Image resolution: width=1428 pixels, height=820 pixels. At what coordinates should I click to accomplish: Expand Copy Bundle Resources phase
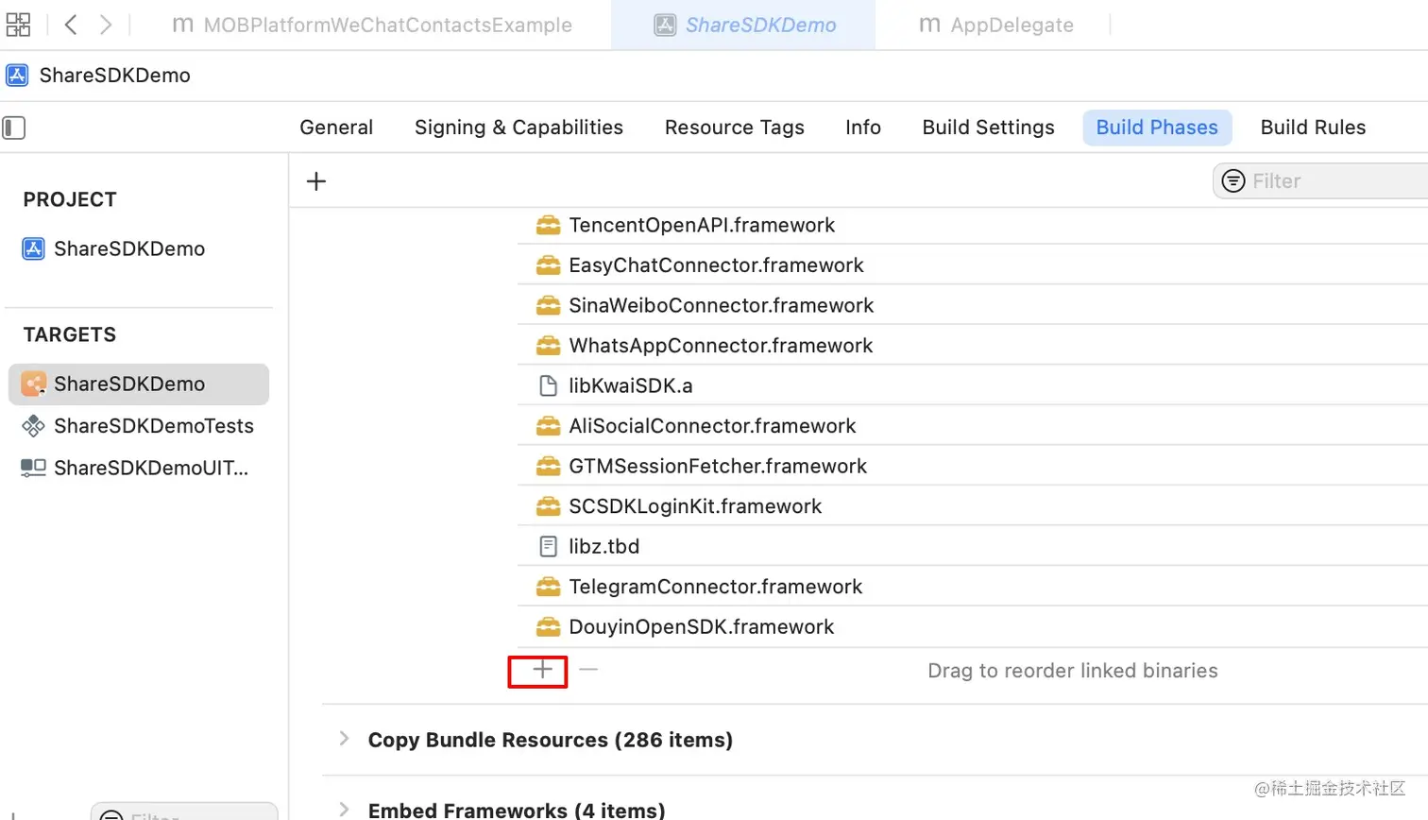[344, 740]
